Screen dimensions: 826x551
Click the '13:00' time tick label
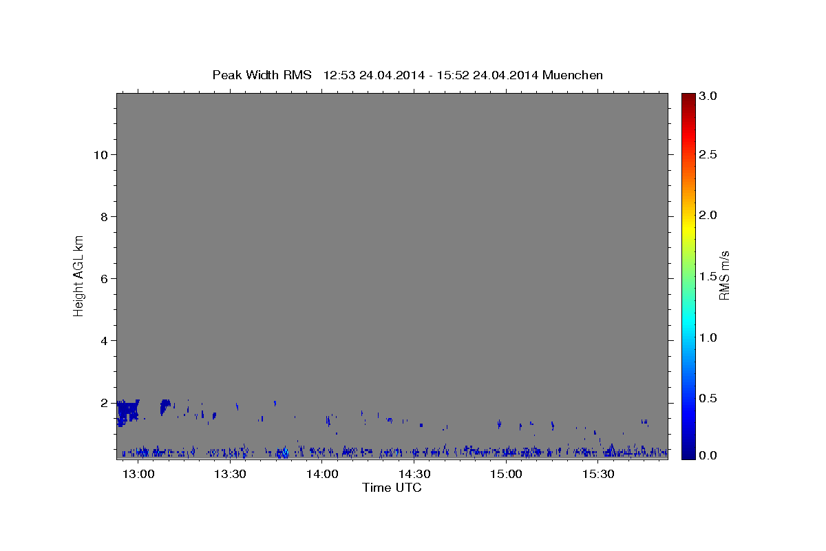click(x=138, y=475)
